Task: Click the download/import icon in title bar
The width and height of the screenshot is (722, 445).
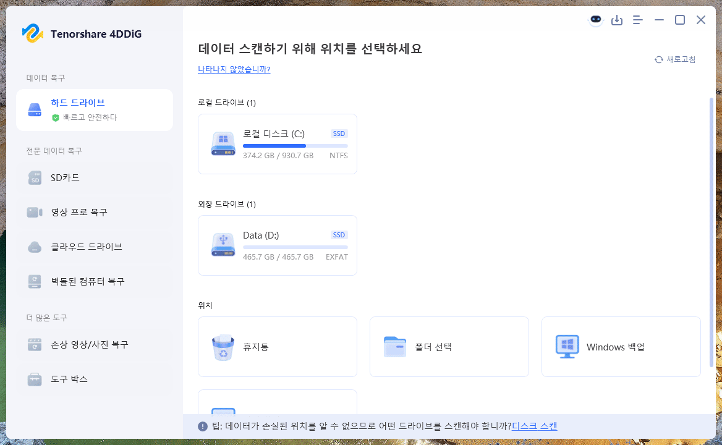Action: (x=617, y=20)
